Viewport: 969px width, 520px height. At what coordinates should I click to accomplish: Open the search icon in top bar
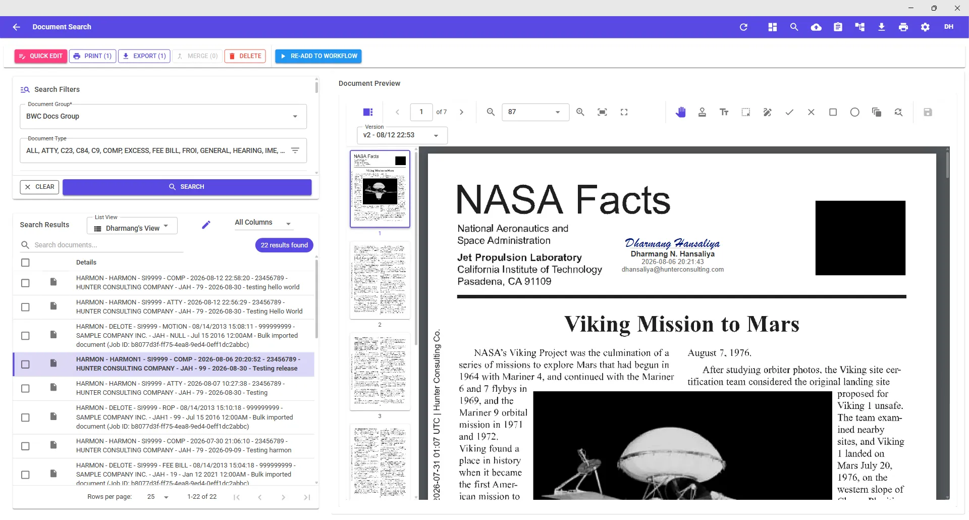(x=794, y=27)
